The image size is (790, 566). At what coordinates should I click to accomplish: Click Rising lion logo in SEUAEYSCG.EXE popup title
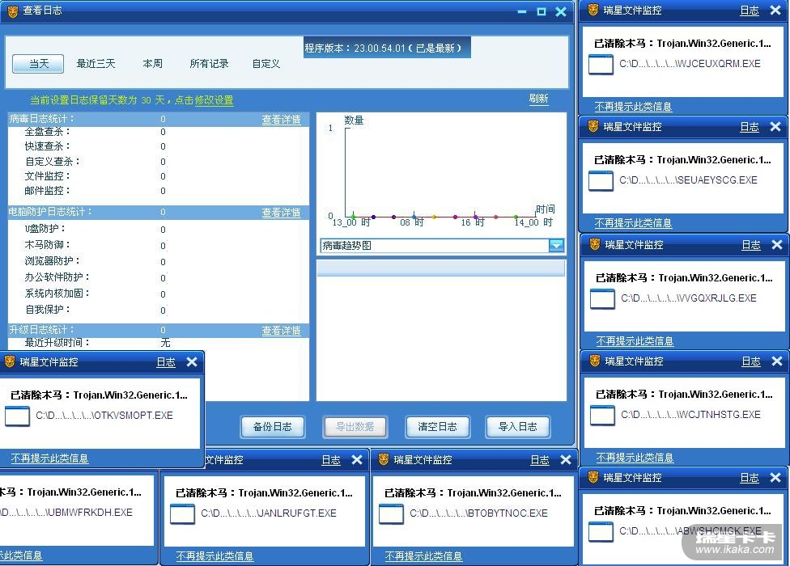[593, 126]
